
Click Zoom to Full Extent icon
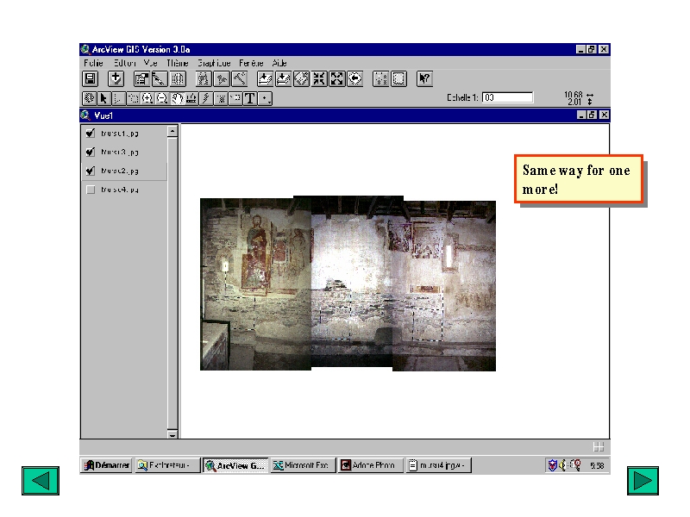click(265, 78)
